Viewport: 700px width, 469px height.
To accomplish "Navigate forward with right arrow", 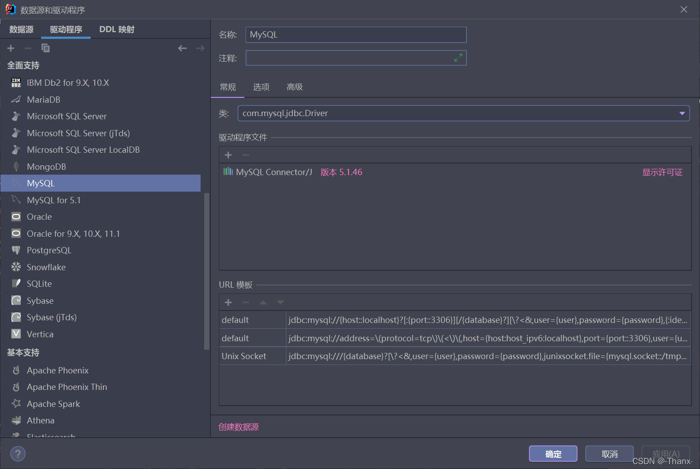I will [x=200, y=48].
